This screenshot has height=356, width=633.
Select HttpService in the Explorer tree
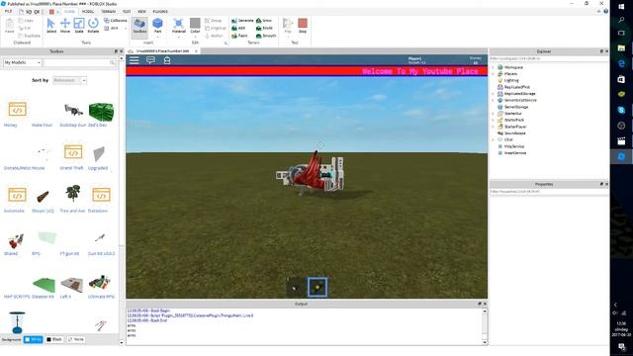514,146
